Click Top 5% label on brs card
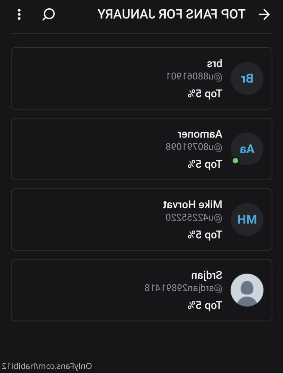Image resolution: width=283 pixels, height=373 pixels. (205, 94)
